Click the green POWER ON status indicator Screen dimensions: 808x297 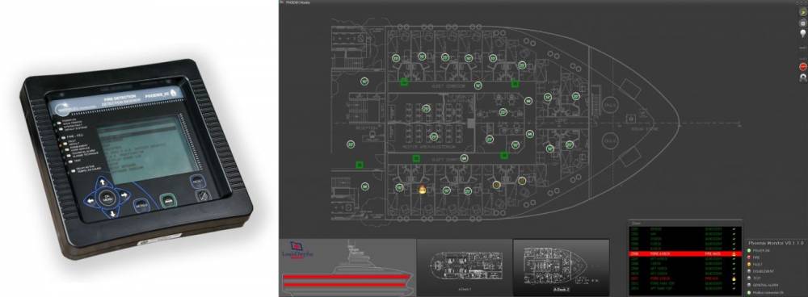click(x=749, y=250)
